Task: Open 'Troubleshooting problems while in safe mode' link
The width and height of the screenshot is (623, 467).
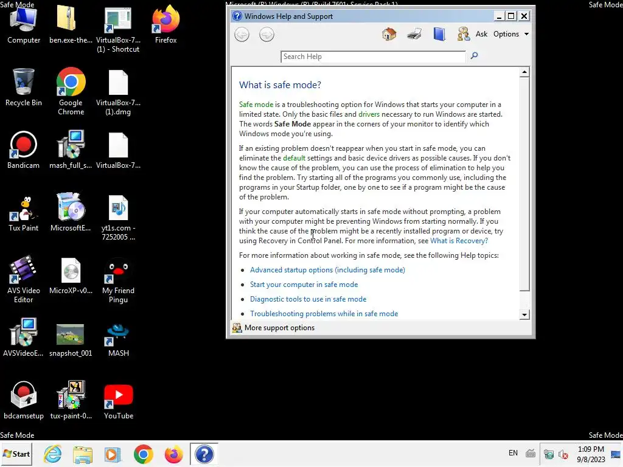Action: tap(324, 314)
